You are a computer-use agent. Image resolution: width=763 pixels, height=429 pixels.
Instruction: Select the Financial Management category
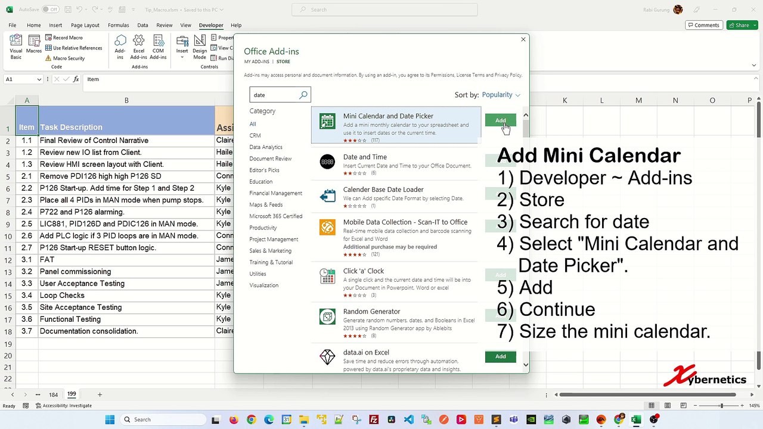(x=275, y=193)
